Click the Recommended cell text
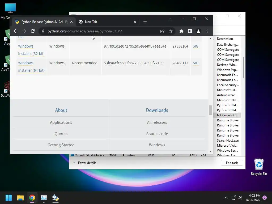272x204 pixels. (85, 63)
